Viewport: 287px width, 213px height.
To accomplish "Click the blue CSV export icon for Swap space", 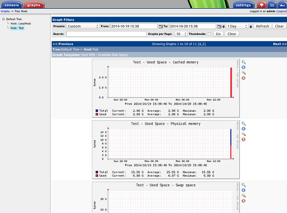I will coord(244,190).
